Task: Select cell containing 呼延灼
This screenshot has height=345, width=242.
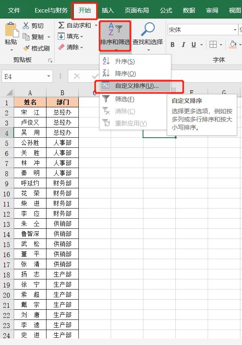Action: 30,183
